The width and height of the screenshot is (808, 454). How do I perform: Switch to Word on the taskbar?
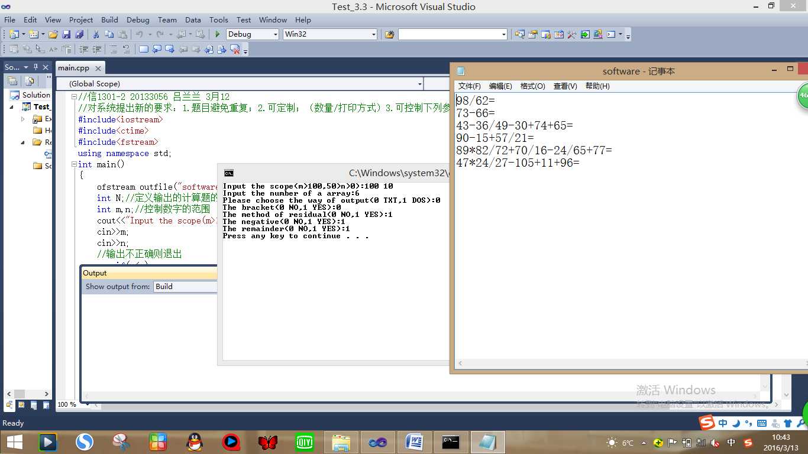point(414,442)
